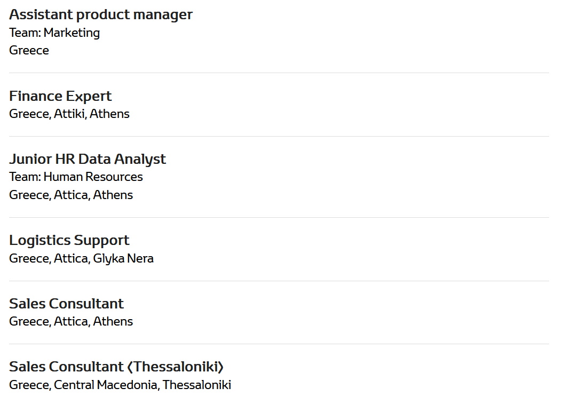Click Glyka Nera in Logistics Support location

point(123,258)
